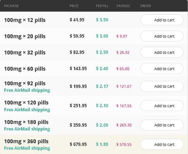Image resolution: width=188 pixels, height=154 pixels.
Task: Click Free AirMail shipping under 180 pills
Action: (27, 129)
